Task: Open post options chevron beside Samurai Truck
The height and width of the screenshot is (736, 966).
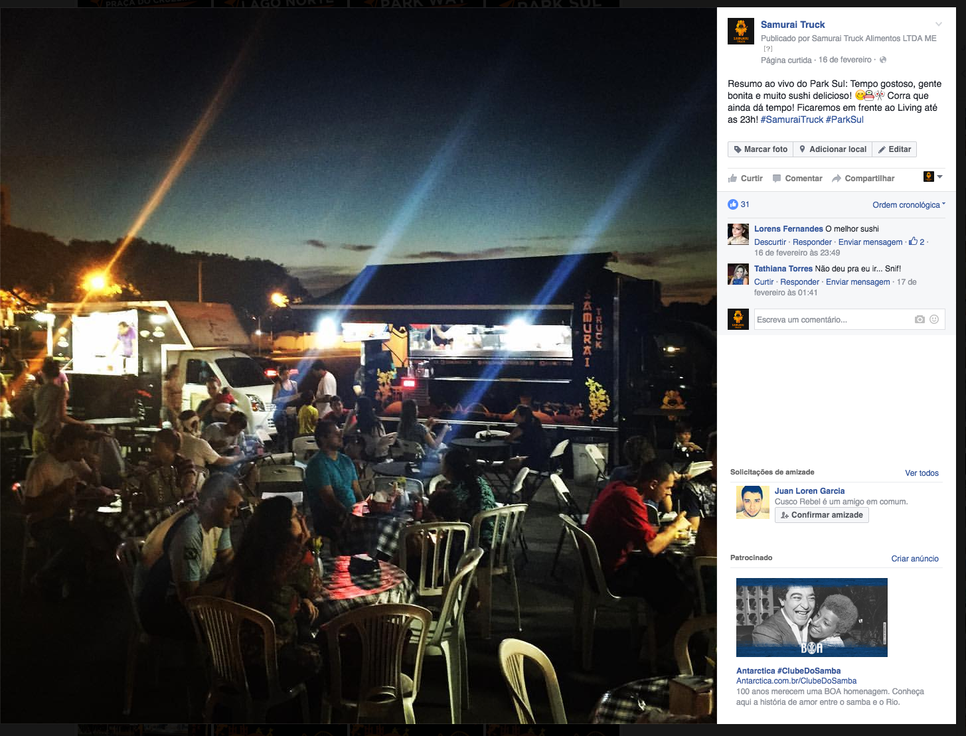Action: coord(939,25)
